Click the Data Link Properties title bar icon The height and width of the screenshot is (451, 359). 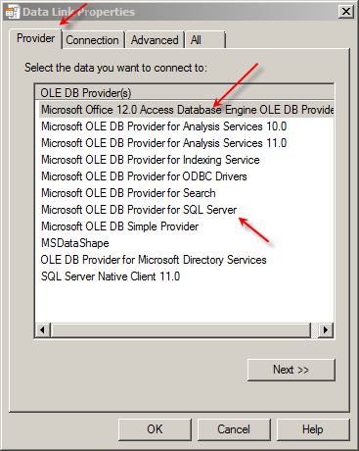13,12
